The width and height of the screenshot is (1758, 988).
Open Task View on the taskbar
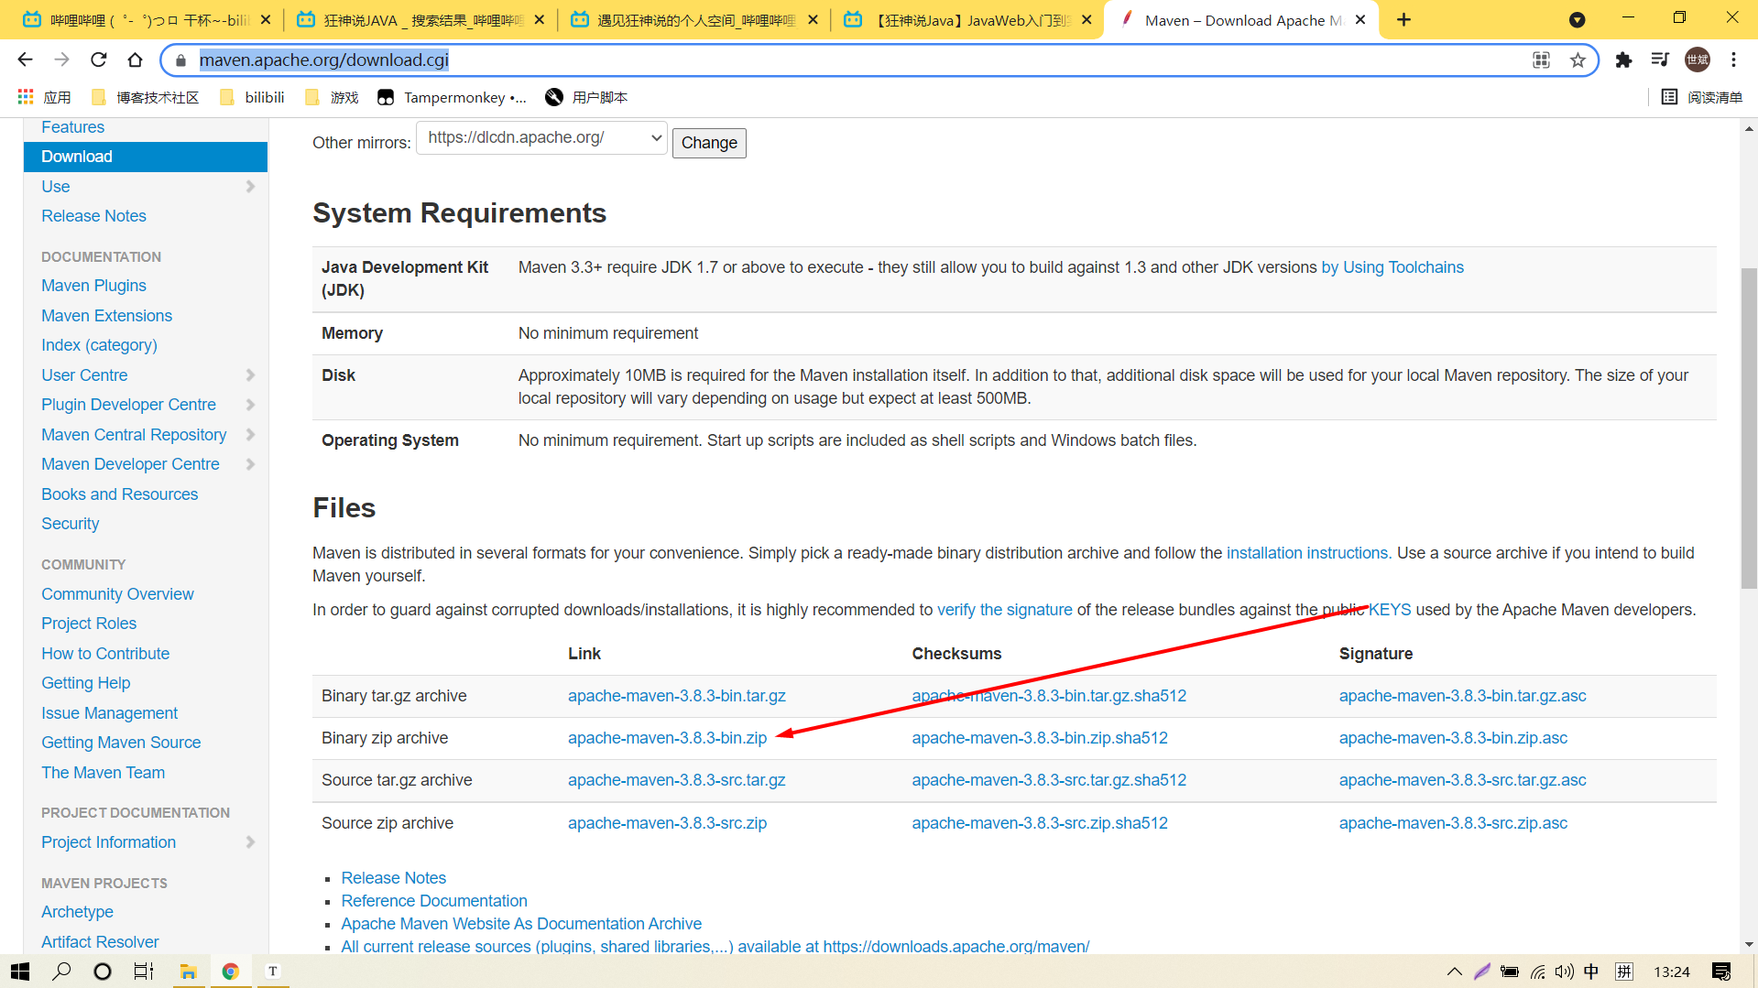click(x=144, y=972)
